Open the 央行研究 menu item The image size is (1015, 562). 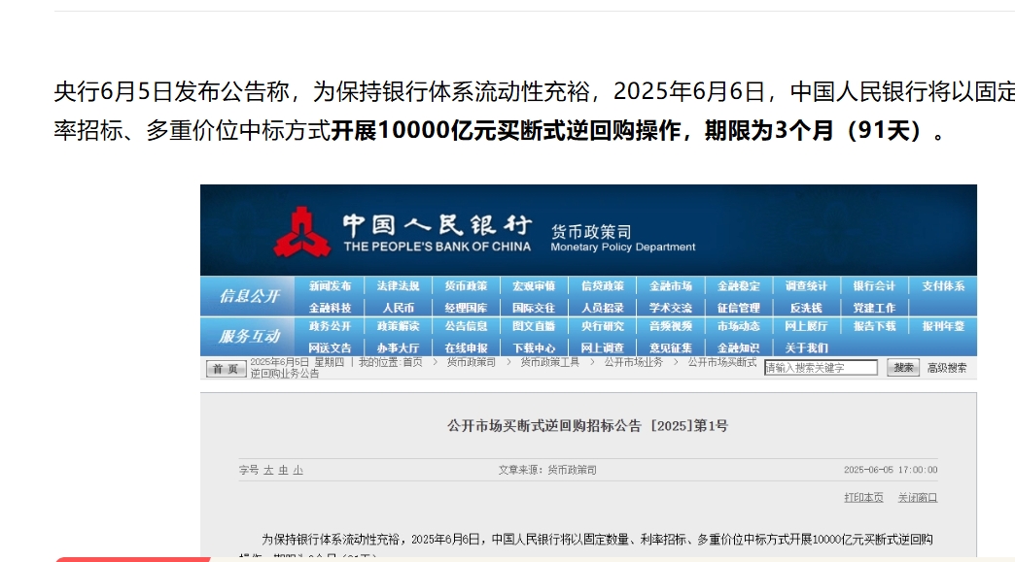603,327
